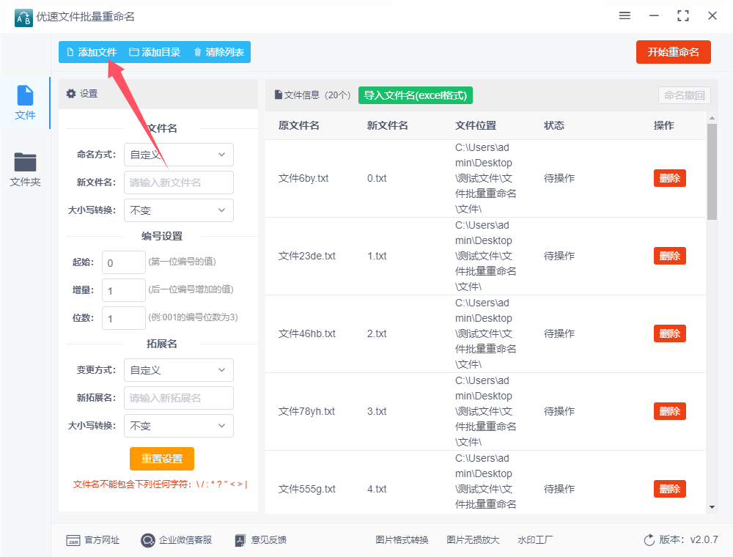Click the 导入文件名(excel格式) button
This screenshot has width=733, height=557.
(x=416, y=95)
